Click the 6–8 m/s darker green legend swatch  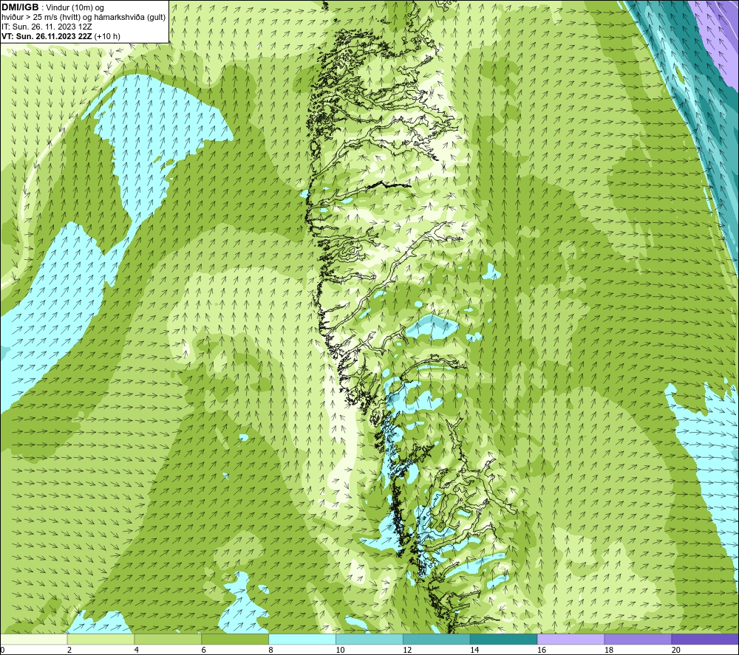[235, 639]
